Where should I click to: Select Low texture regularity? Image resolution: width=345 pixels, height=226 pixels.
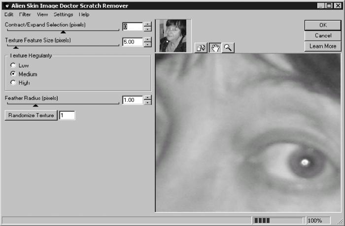[x=13, y=65]
